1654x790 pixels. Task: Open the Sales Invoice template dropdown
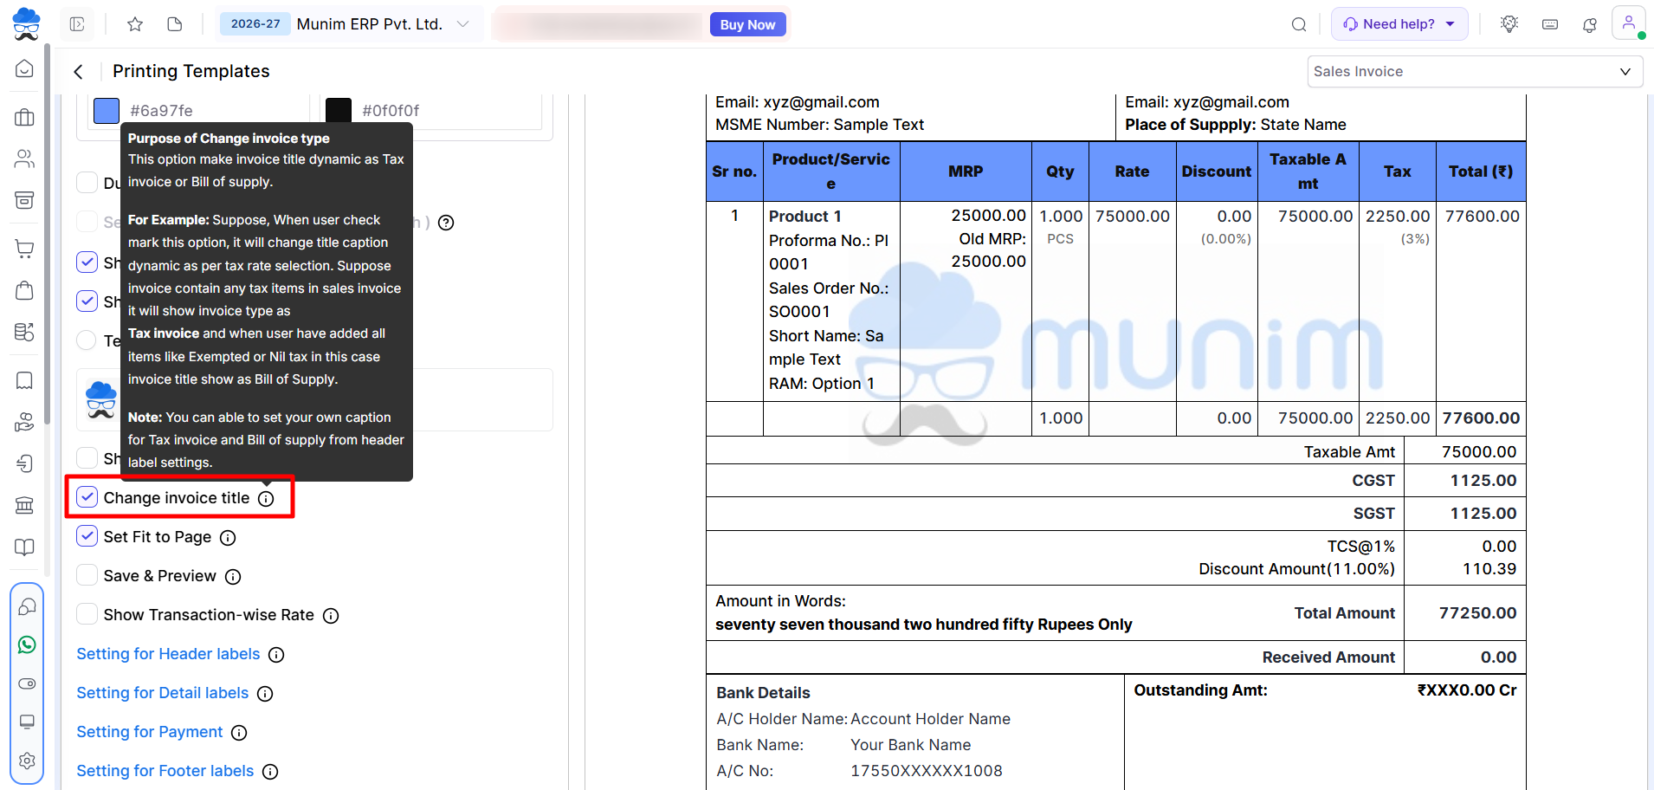tap(1475, 72)
